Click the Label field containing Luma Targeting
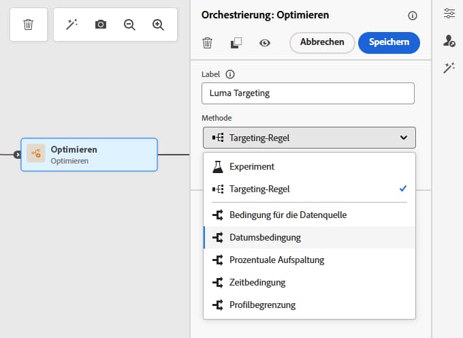The height and width of the screenshot is (338, 463). click(x=308, y=93)
